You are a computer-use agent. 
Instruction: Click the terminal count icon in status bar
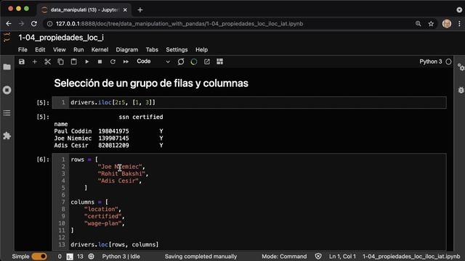pyautogui.click(x=70, y=257)
